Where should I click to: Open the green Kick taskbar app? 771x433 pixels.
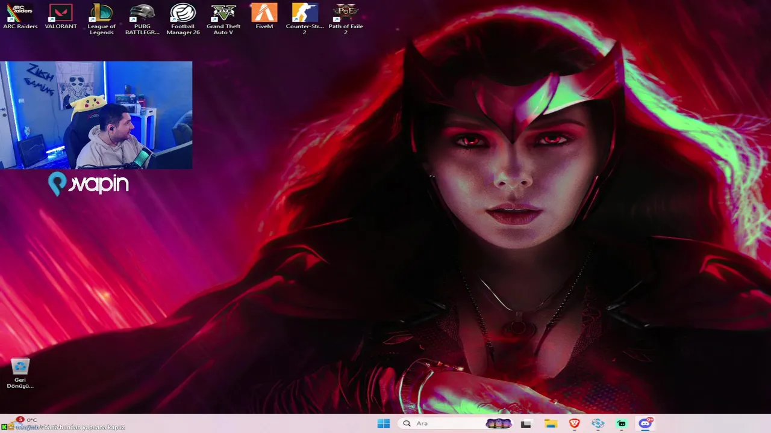pyautogui.click(x=622, y=423)
